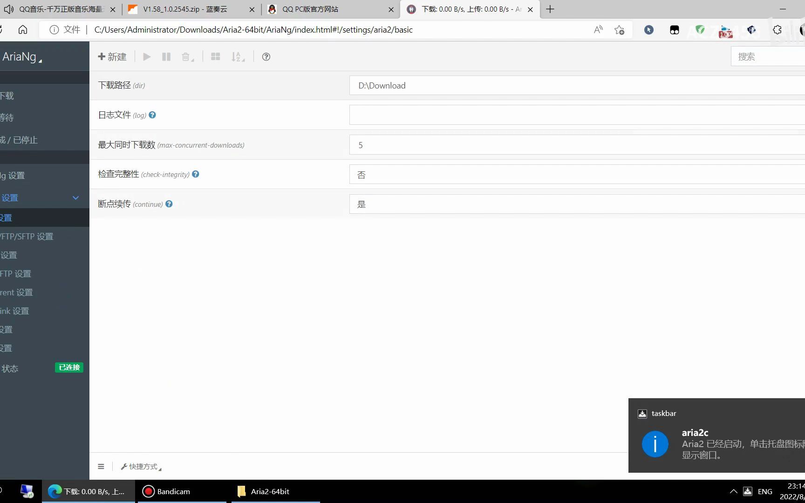This screenshot has width=805, height=503.
Task: Add this page to favorites star icon
Action: point(619,30)
